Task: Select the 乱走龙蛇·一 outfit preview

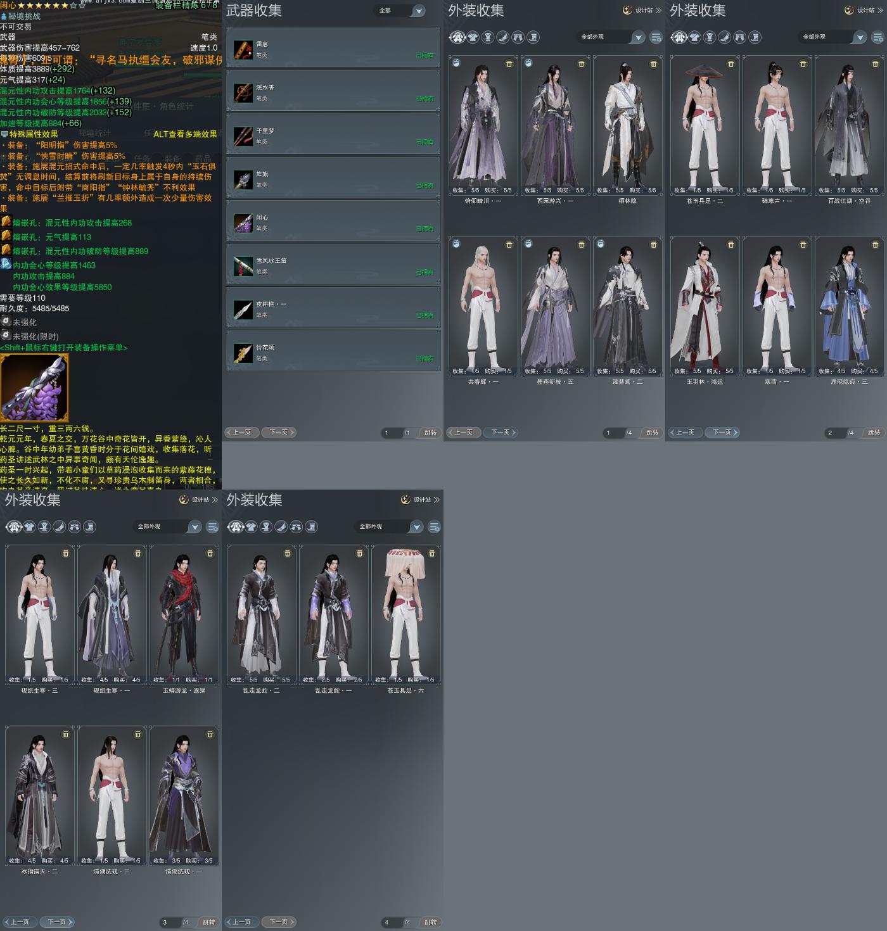Action: pyautogui.click(x=334, y=615)
